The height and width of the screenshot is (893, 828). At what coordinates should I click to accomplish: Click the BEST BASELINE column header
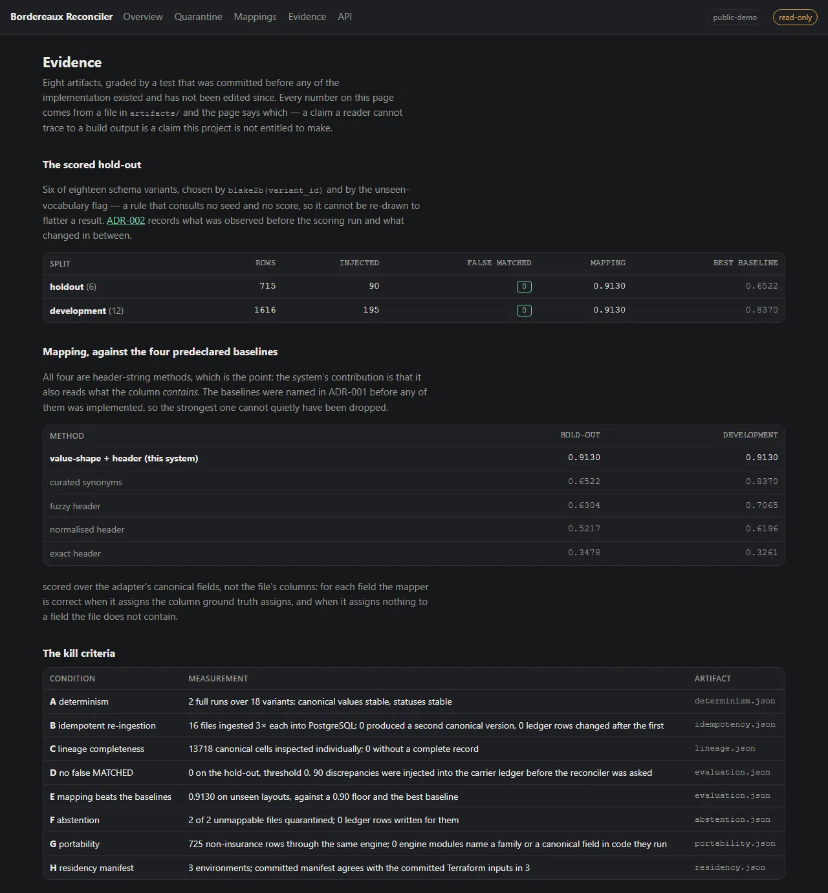(x=746, y=263)
